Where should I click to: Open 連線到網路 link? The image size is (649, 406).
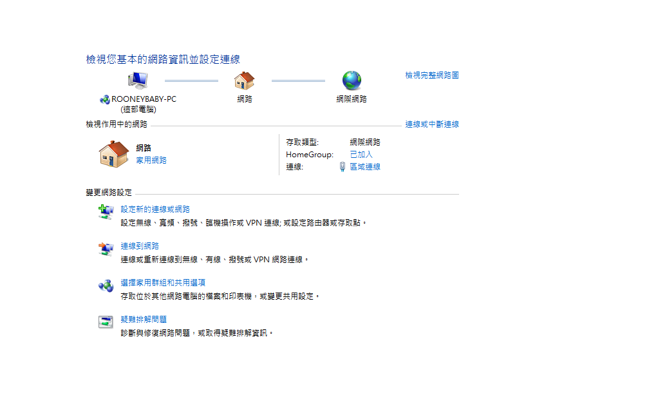[x=140, y=246]
